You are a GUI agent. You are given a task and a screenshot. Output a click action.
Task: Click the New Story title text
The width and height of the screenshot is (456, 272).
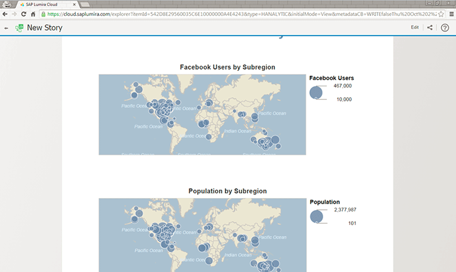(45, 28)
